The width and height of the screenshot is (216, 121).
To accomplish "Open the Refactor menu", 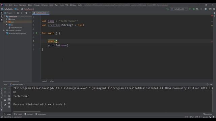I will tap(45, 5).
